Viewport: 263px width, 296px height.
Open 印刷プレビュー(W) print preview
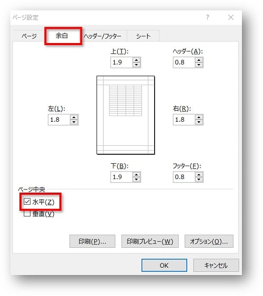coord(150,241)
